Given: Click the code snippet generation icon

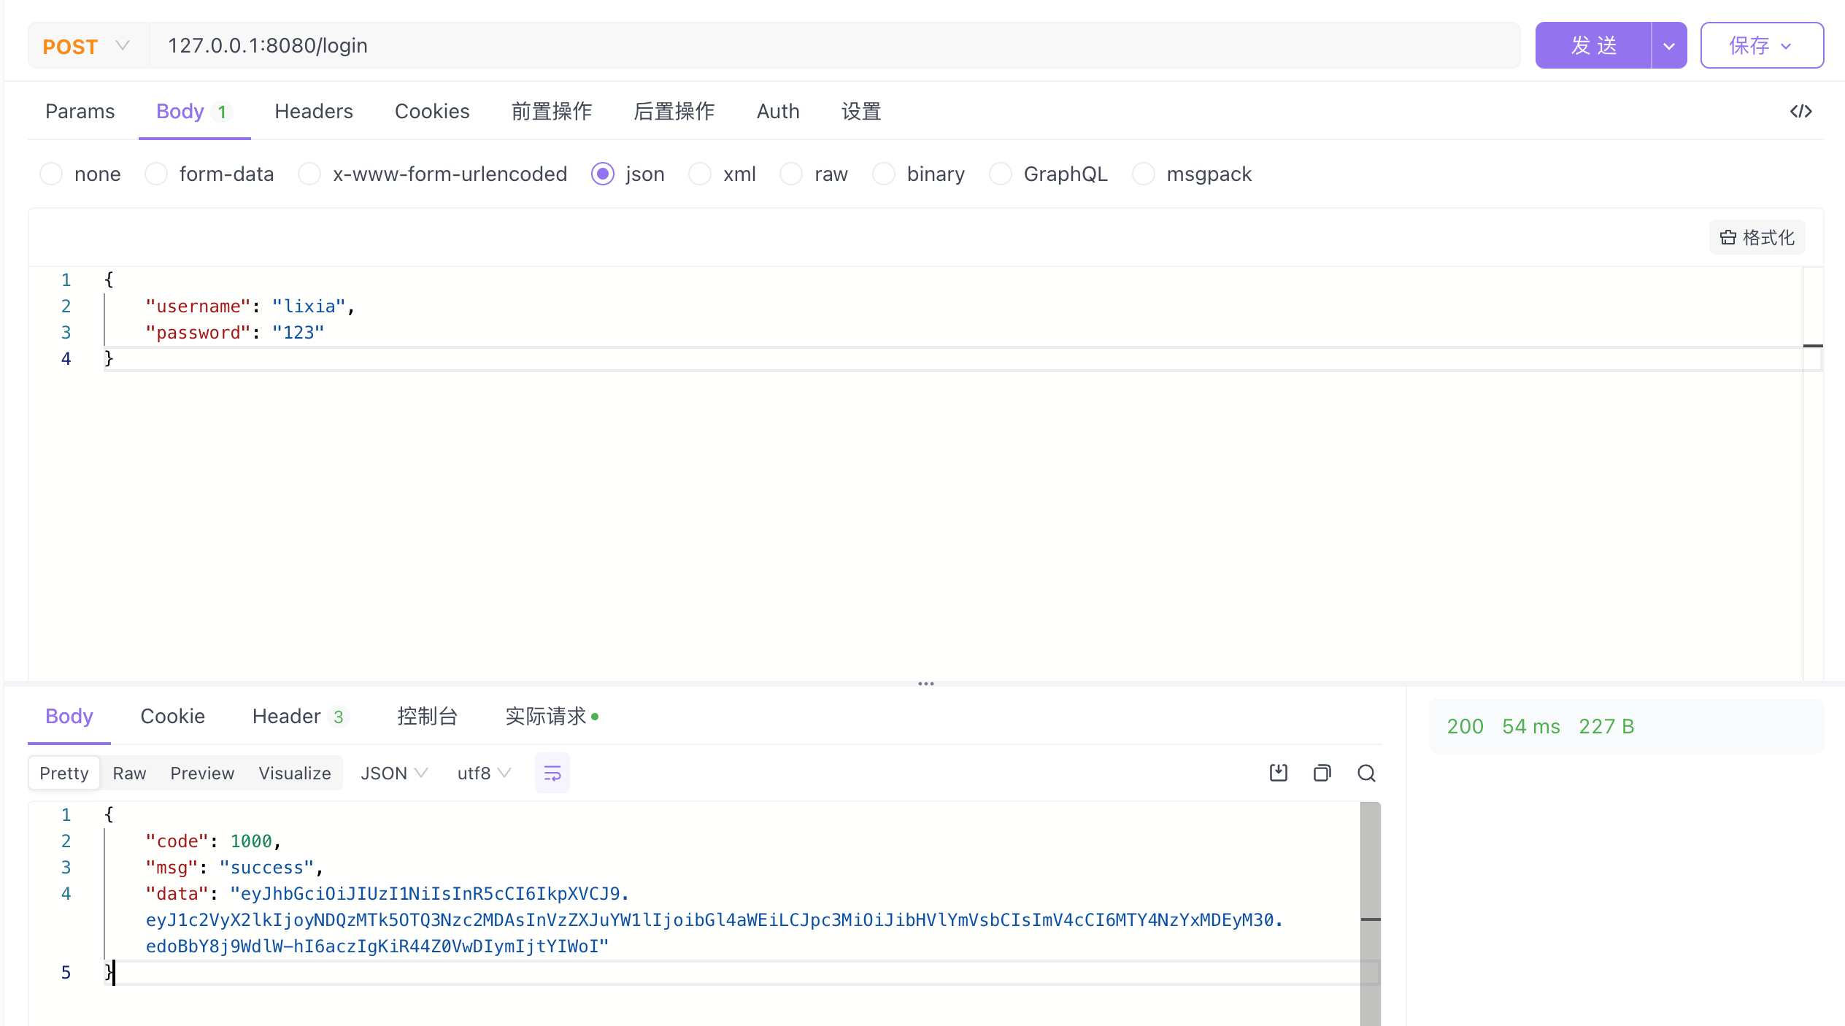Looking at the screenshot, I should click(x=1800, y=112).
